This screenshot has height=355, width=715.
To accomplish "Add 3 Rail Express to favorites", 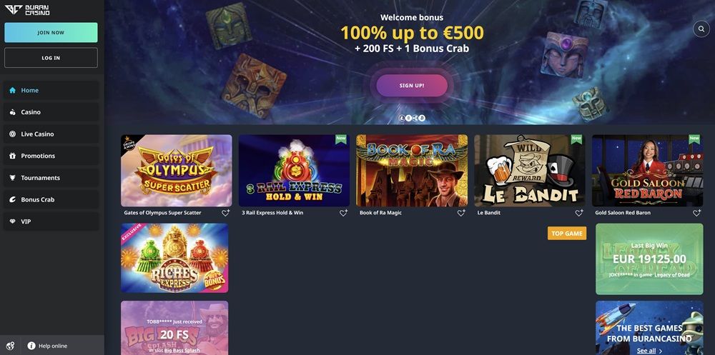I will pos(343,213).
